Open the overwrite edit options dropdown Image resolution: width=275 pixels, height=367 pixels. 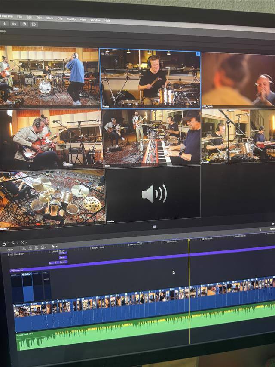coord(43,247)
